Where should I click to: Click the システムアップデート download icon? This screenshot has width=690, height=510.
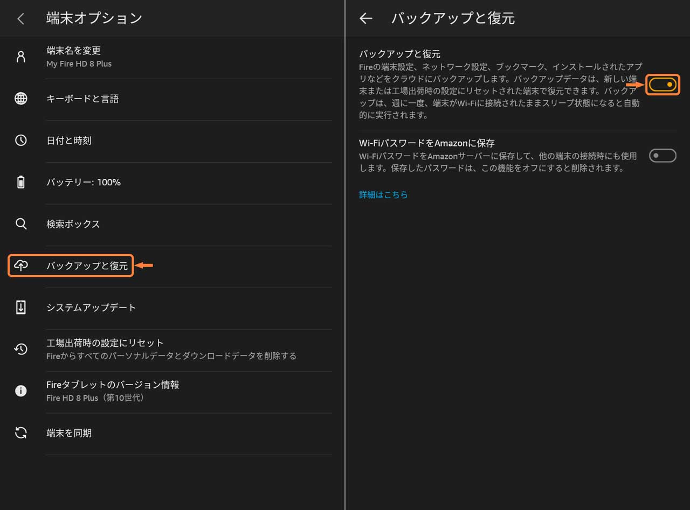[x=20, y=308]
